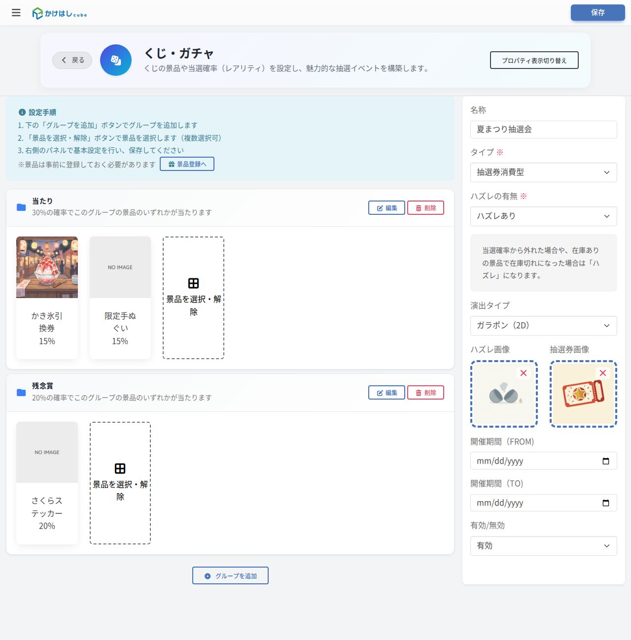Click the かけはし cube logo
This screenshot has width=631, height=640.
point(60,13)
